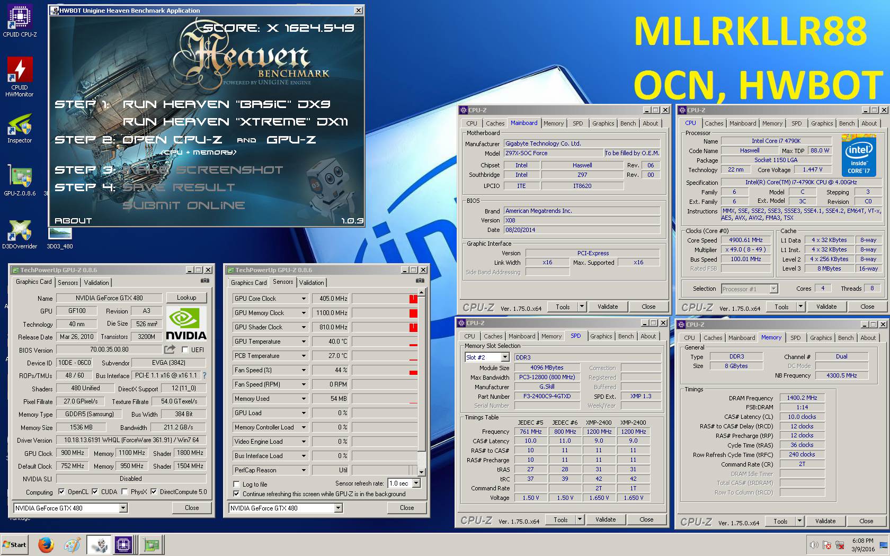Select the CPU-Z taskbar icon

[x=123, y=544]
